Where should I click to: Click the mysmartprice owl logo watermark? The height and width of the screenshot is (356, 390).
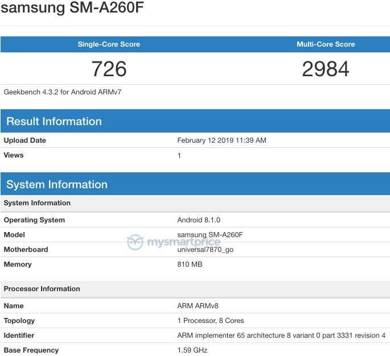click(135, 242)
